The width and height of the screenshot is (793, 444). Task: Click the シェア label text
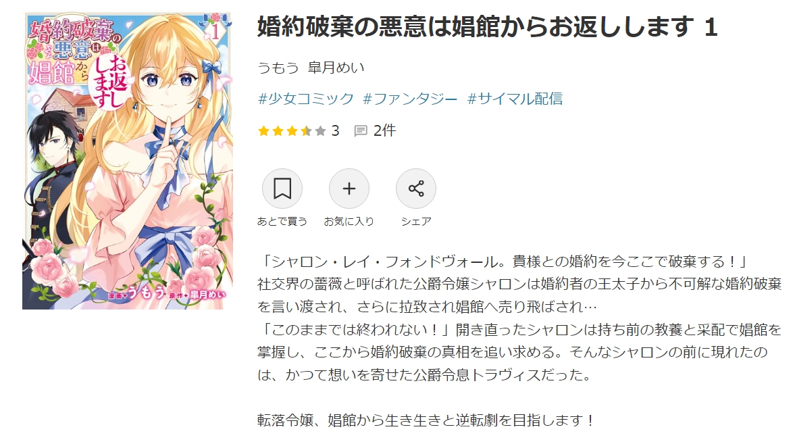[x=415, y=221]
